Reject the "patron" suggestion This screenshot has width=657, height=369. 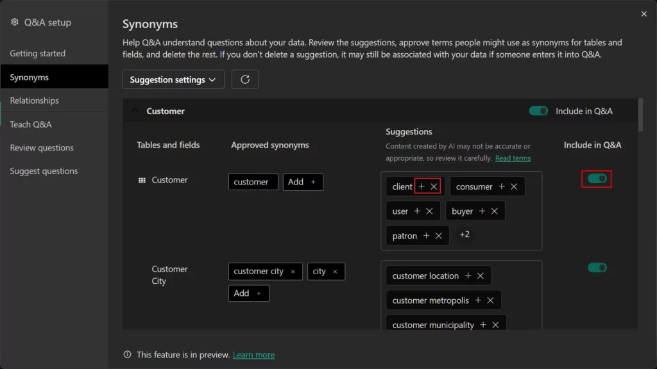pos(440,235)
